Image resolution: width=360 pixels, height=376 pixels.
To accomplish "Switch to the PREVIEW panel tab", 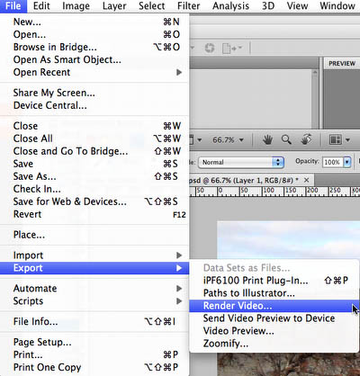I will 342,64.
